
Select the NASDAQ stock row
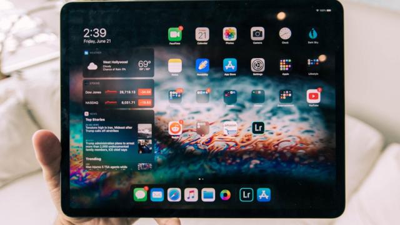118,102
